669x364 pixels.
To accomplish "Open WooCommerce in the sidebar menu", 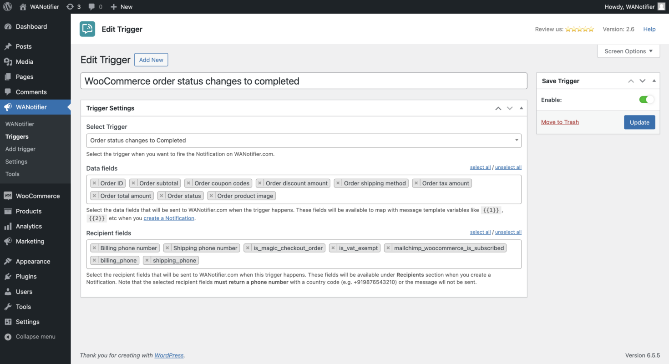I will click(37, 196).
